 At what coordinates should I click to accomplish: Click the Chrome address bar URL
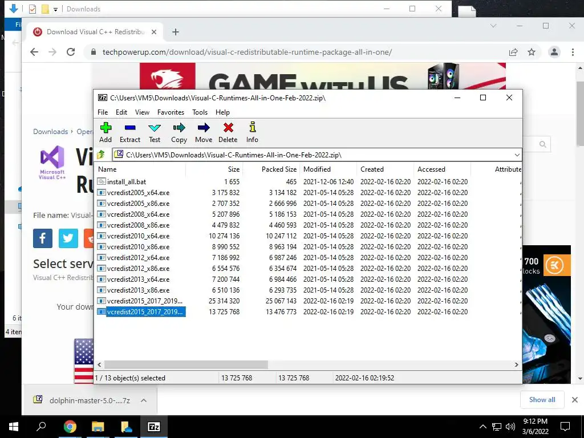pyautogui.click(x=247, y=52)
